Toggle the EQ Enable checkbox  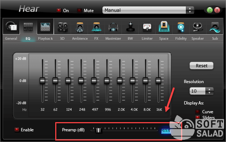17,130
